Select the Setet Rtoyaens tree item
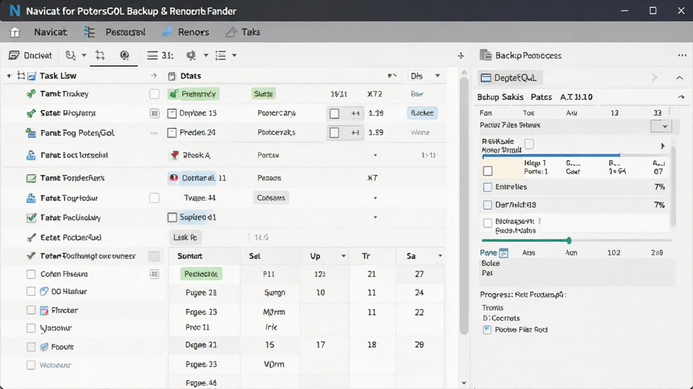This screenshot has width=693, height=389. click(68, 113)
